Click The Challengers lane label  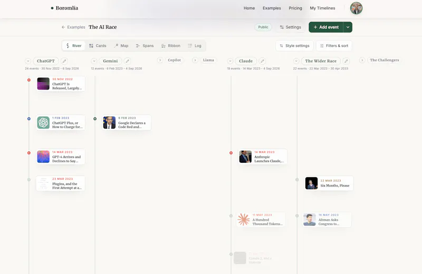(x=385, y=60)
